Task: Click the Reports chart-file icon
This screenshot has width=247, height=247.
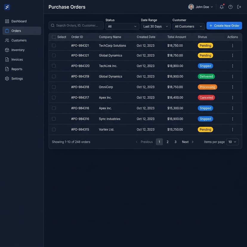Action: pyautogui.click(x=7, y=69)
